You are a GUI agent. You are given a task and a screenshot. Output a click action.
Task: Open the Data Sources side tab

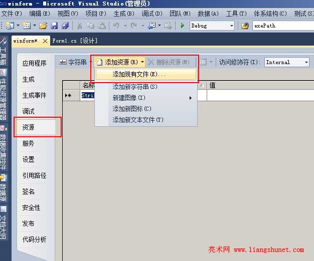[x=3, y=188]
